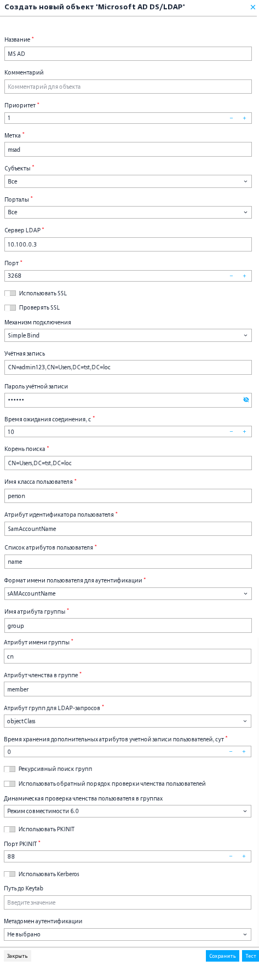Open the Субъекты dropdown
This screenshot has width=259, height=966.
point(128,181)
